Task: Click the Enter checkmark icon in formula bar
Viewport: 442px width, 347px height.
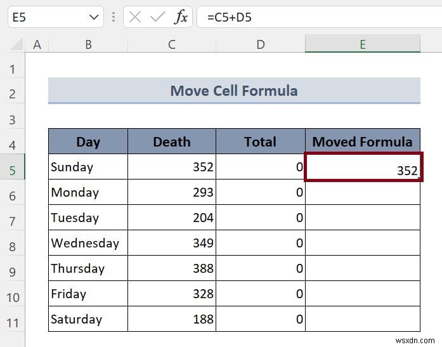Action: pyautogui.click(x=157, y=17)
